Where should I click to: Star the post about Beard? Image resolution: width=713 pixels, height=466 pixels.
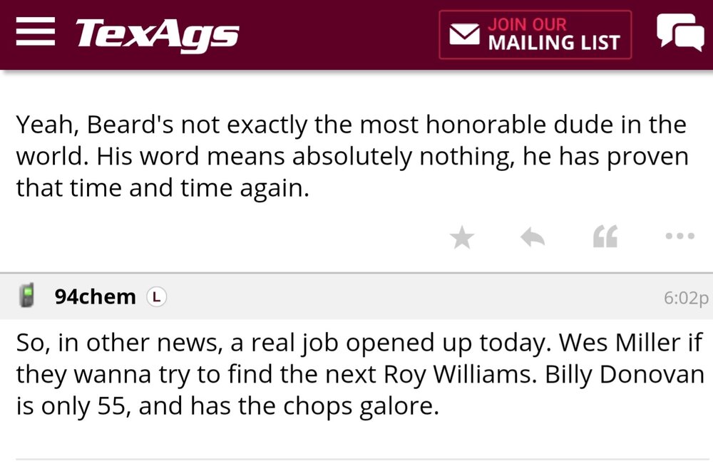point(463,238)
